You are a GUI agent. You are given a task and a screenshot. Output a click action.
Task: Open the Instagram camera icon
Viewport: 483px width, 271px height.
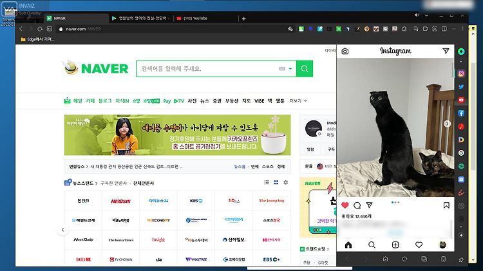(345, 51)
